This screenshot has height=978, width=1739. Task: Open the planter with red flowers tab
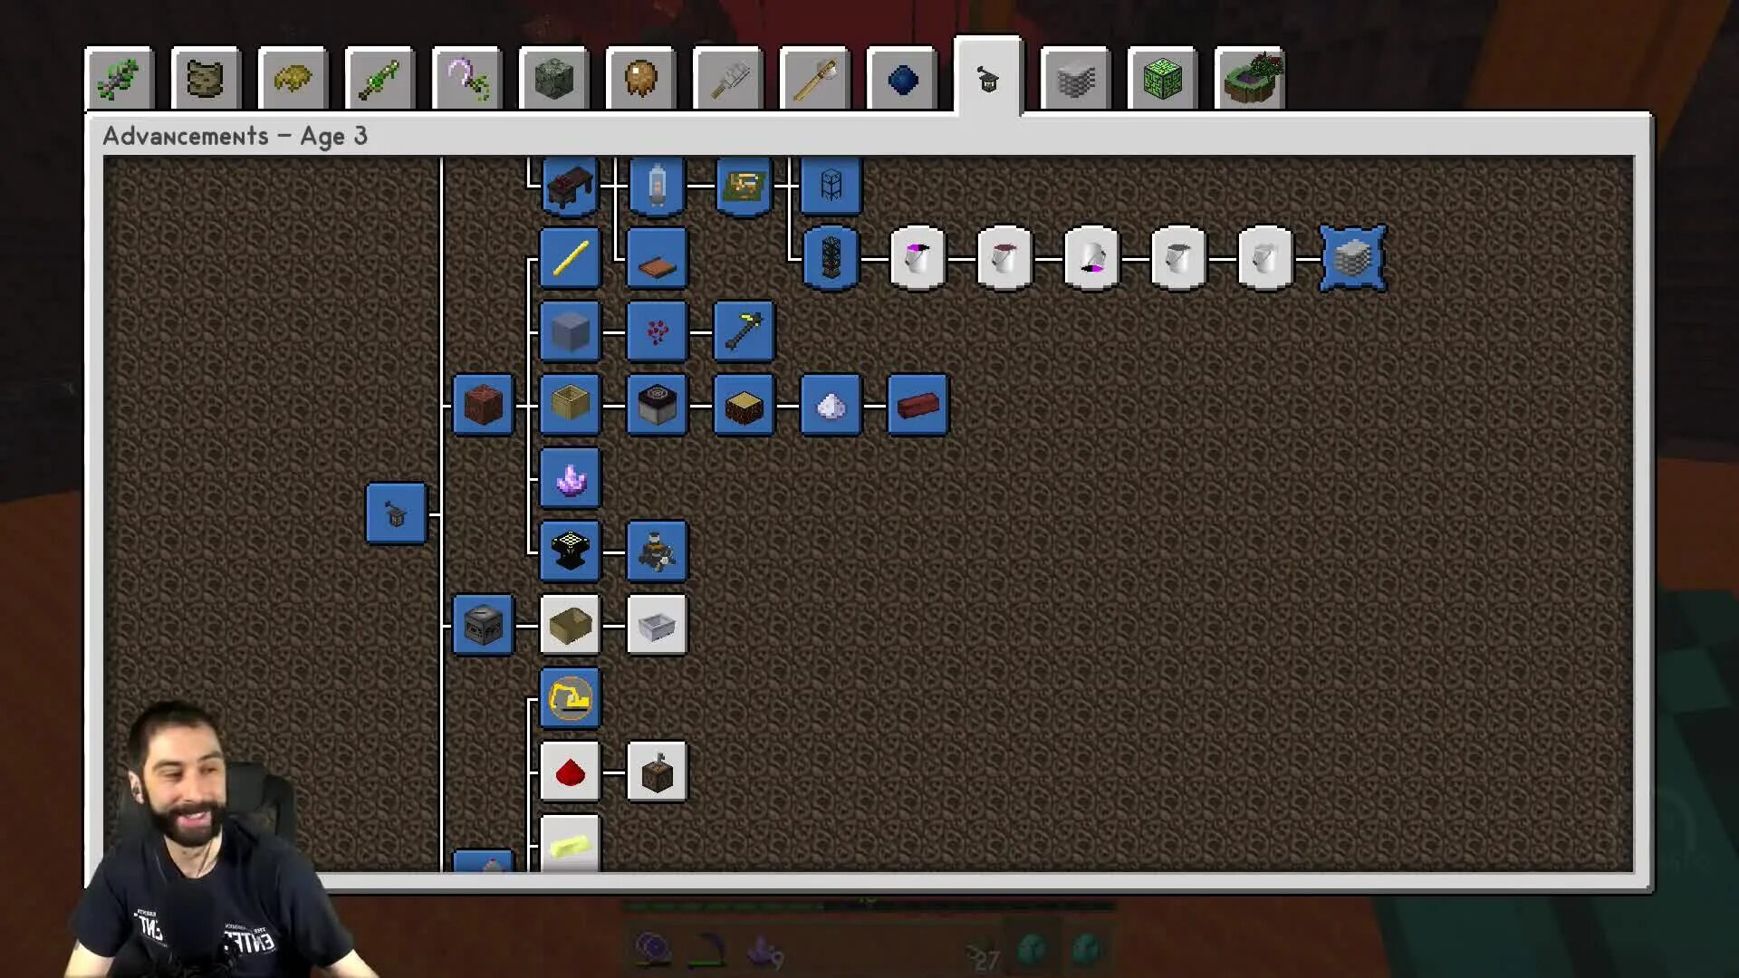pos(1250,80)
